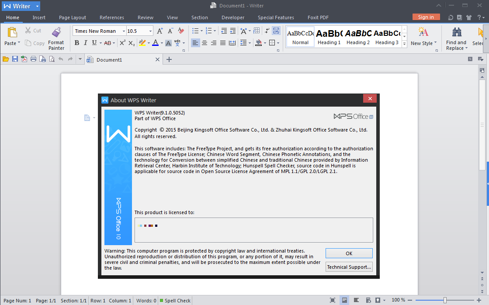The width and height of the screenshot is (489, 305).
Task: Increase paragraph indent
Action: pyautogui.click(x=232, y=31)
